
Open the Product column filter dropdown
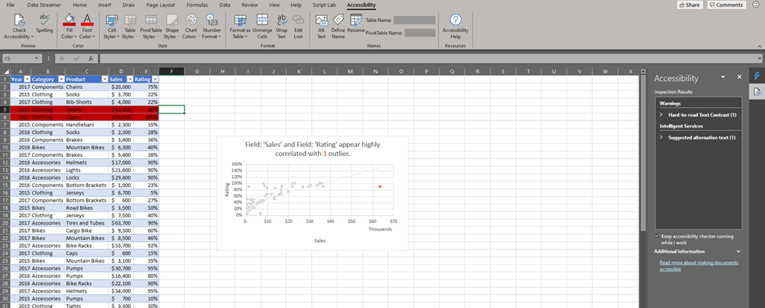point(105,78)
